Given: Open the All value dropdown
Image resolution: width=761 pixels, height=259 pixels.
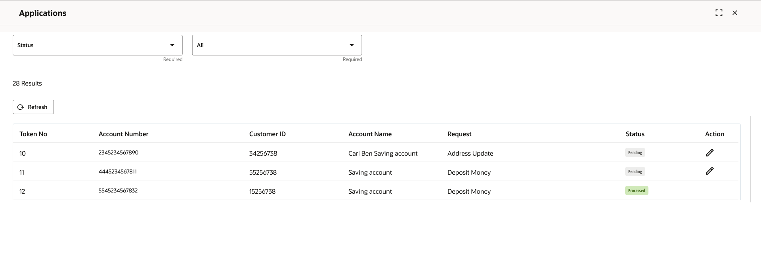Looking at the screenshot, I should click(277, 45).
